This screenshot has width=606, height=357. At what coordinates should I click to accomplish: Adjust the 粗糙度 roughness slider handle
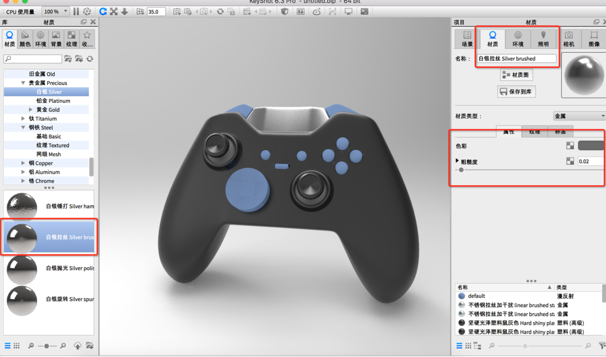(461, 170)
